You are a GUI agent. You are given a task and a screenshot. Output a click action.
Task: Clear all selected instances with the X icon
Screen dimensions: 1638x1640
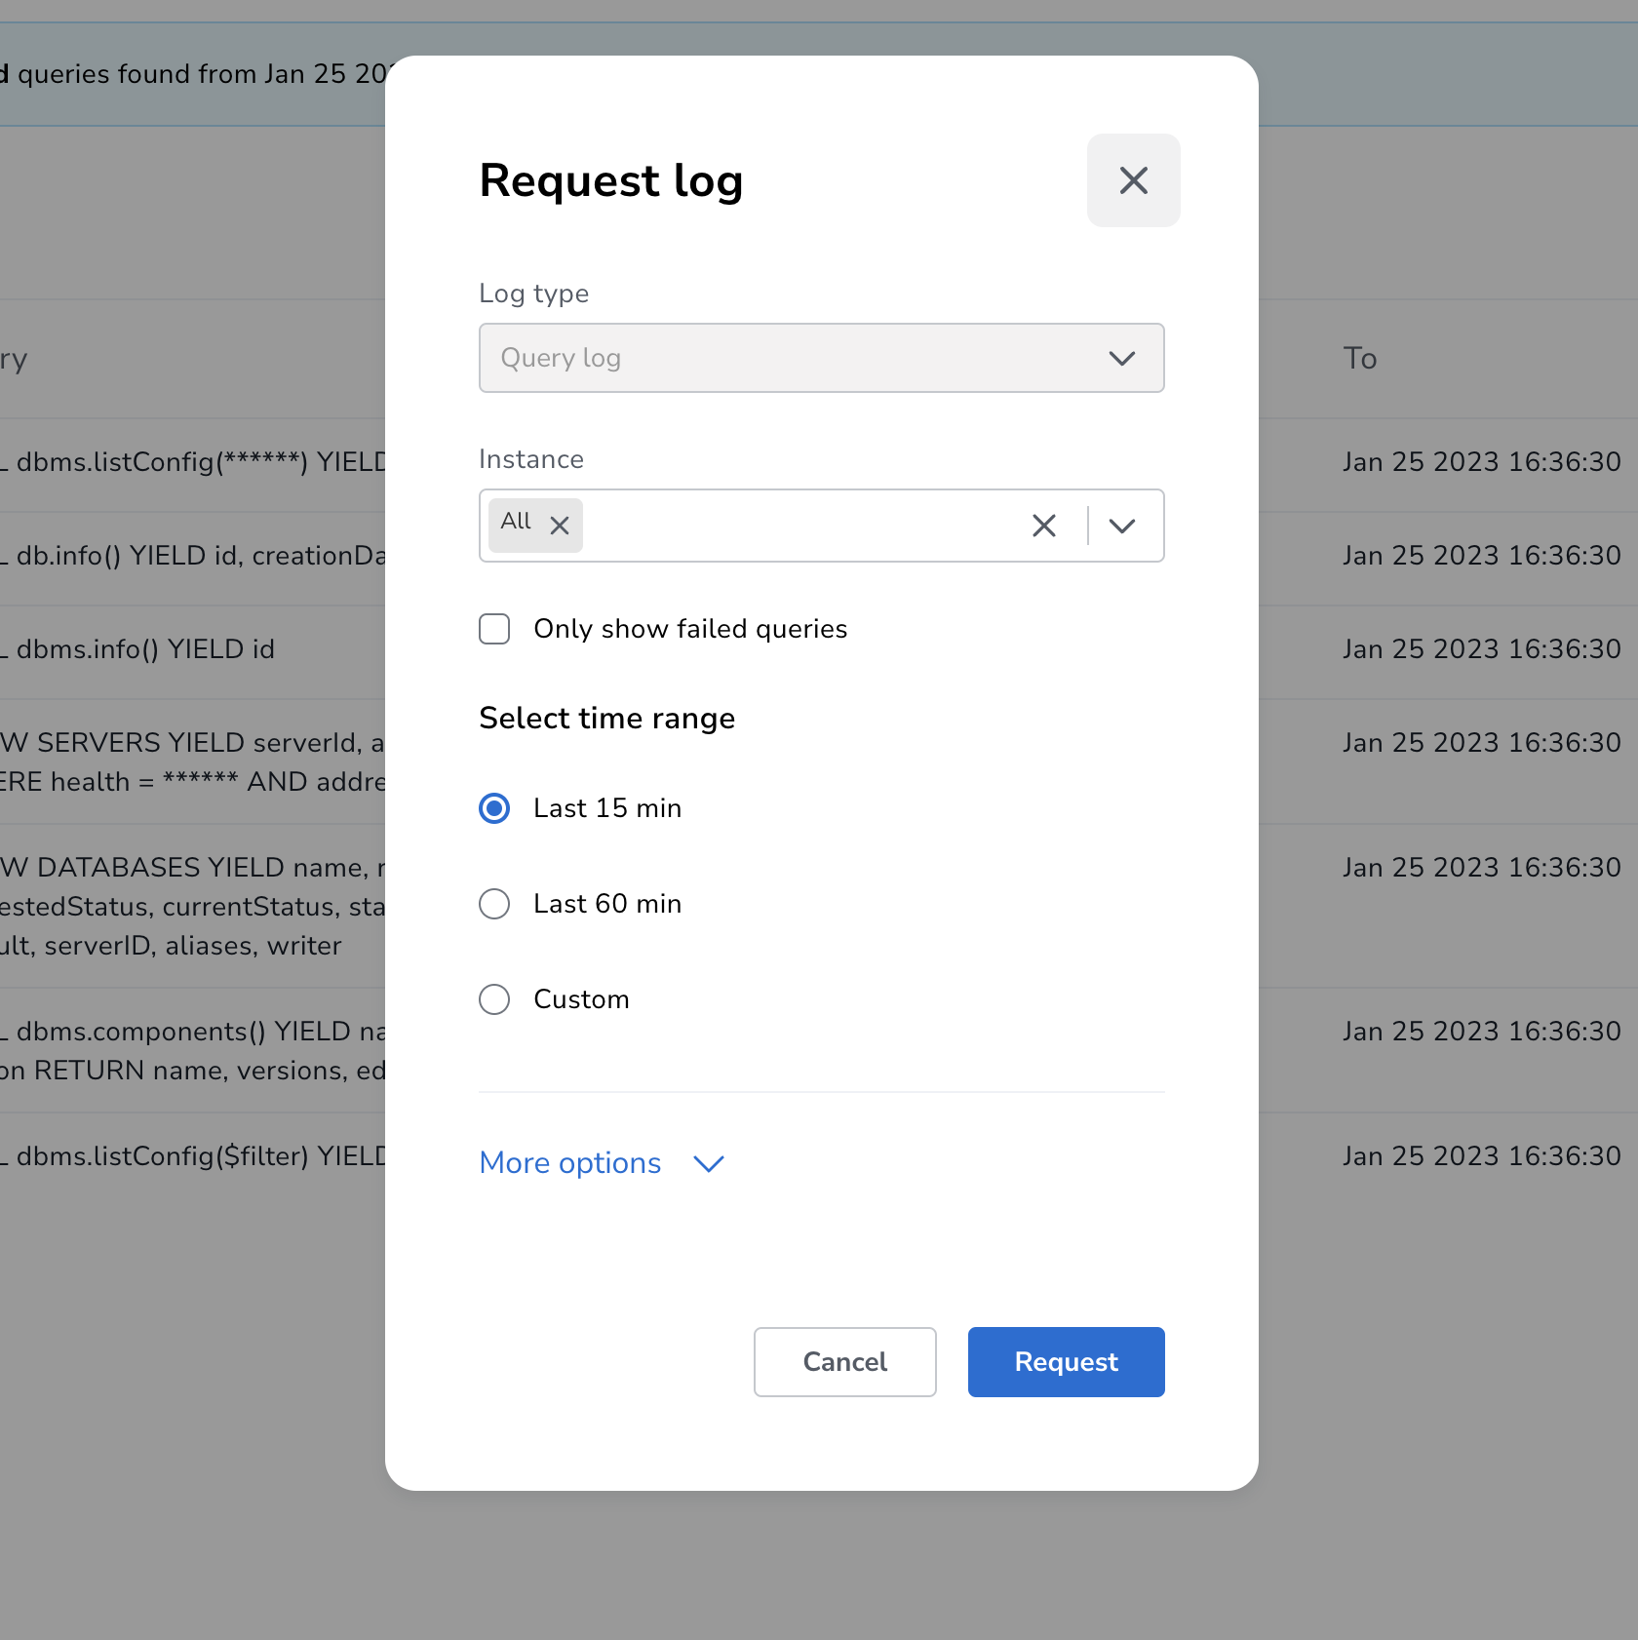point(1044,526)
